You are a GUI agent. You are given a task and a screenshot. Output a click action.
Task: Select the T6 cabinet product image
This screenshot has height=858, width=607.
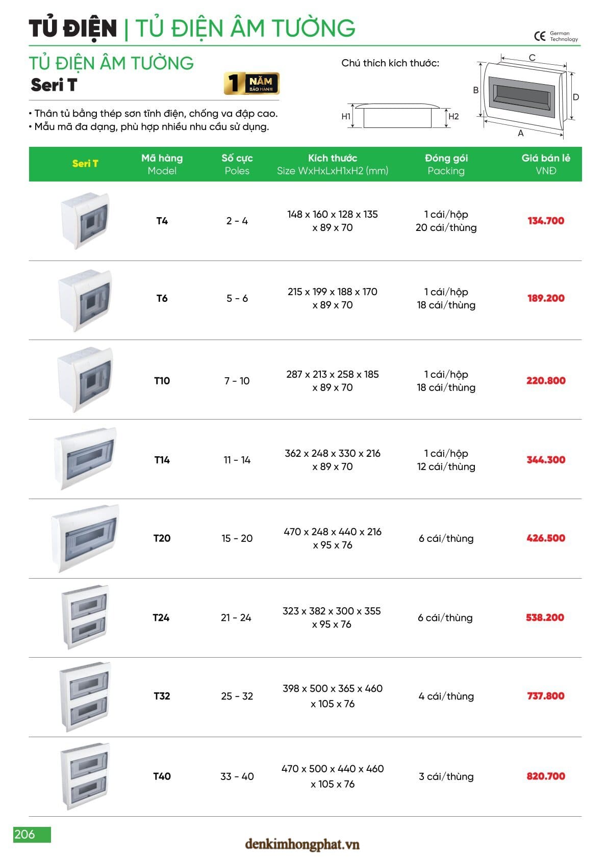click(85, 300)
